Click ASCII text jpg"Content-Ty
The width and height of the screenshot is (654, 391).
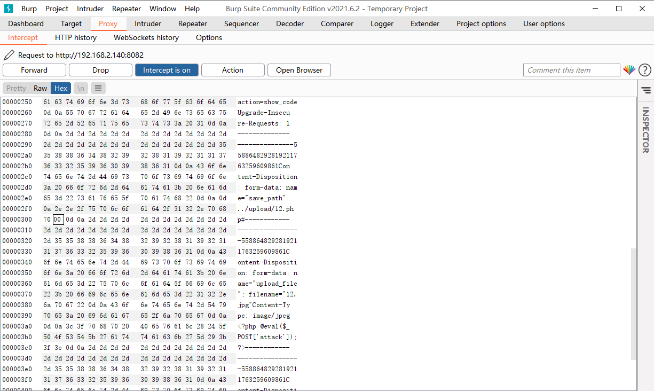264,304
